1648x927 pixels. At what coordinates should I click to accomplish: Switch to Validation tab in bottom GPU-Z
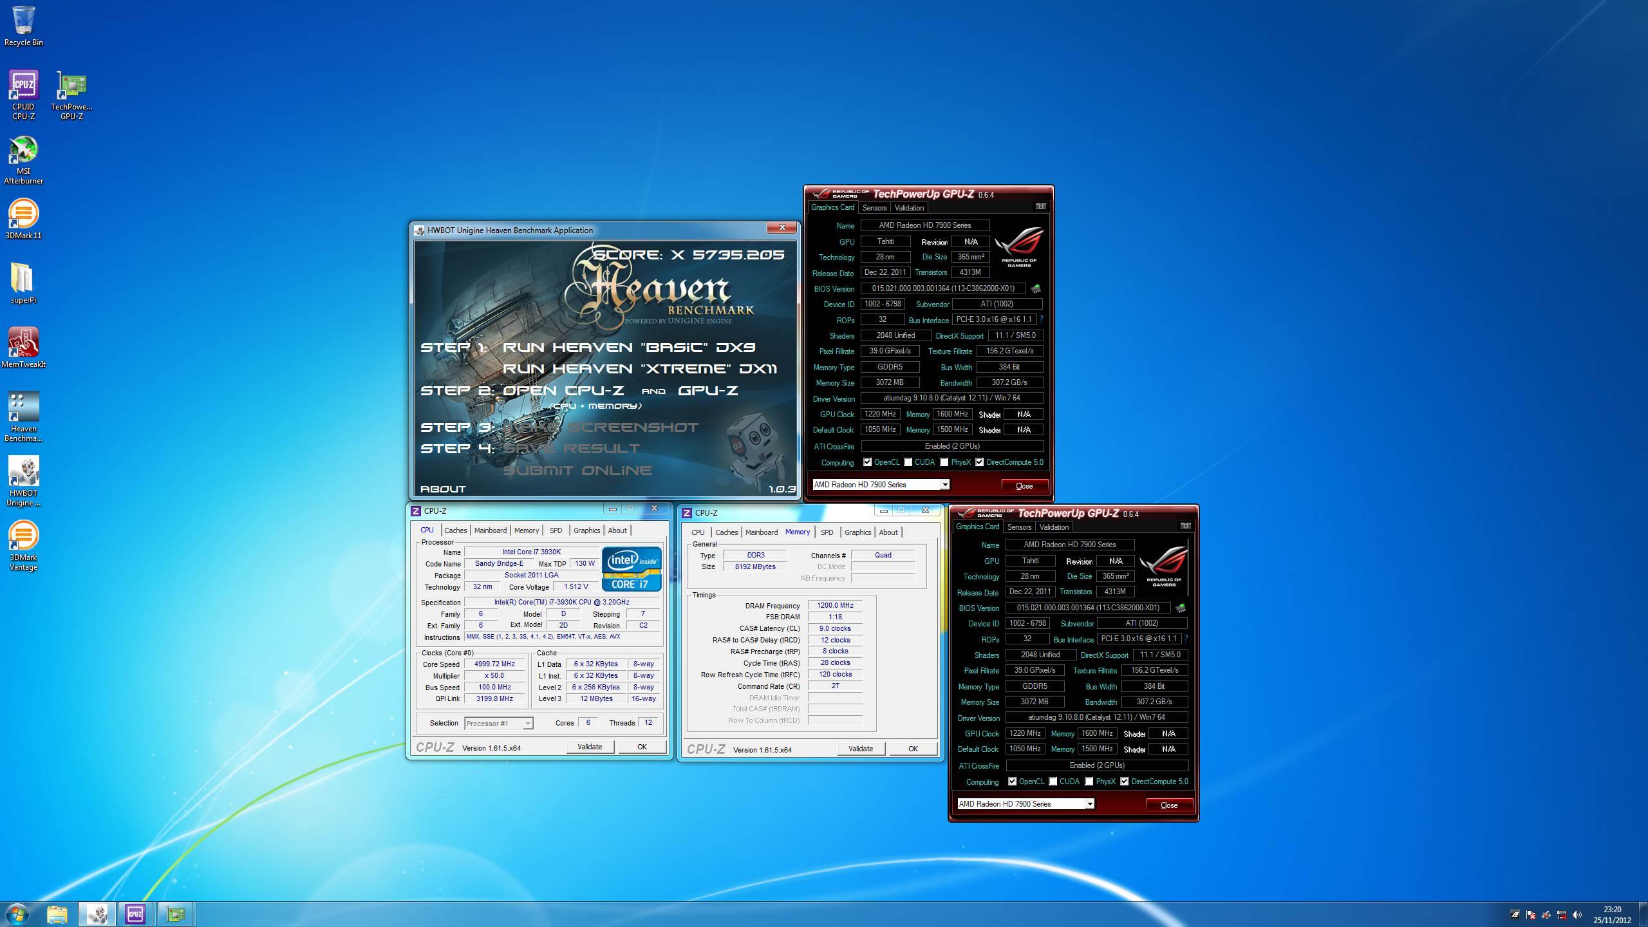pos(1054,527)
